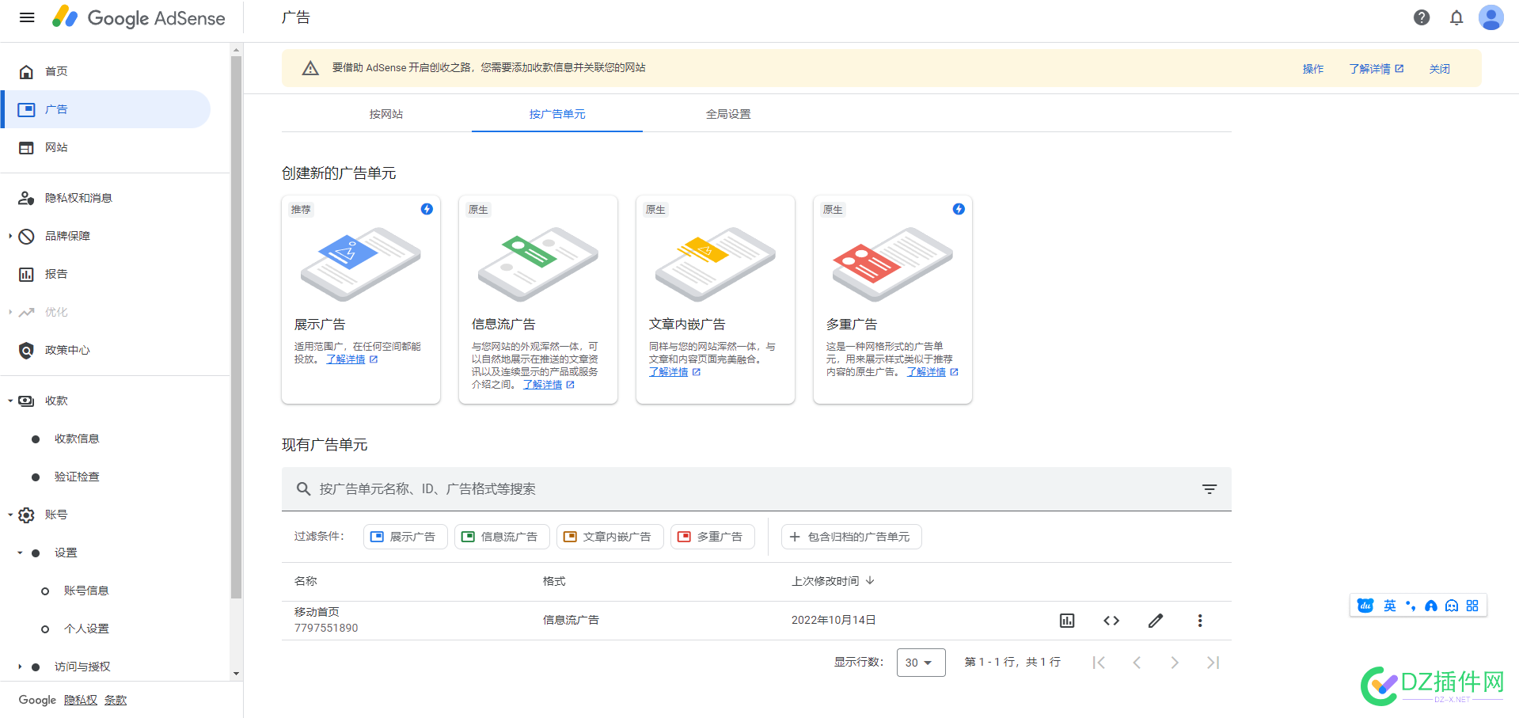Click the search magnifier icon
1519x718 pixels.
(303, 489)
